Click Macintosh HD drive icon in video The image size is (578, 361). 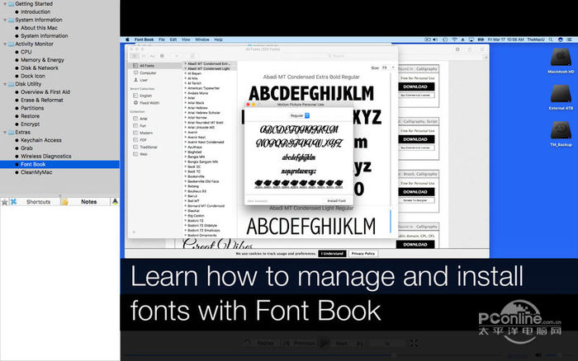[561, 59]
